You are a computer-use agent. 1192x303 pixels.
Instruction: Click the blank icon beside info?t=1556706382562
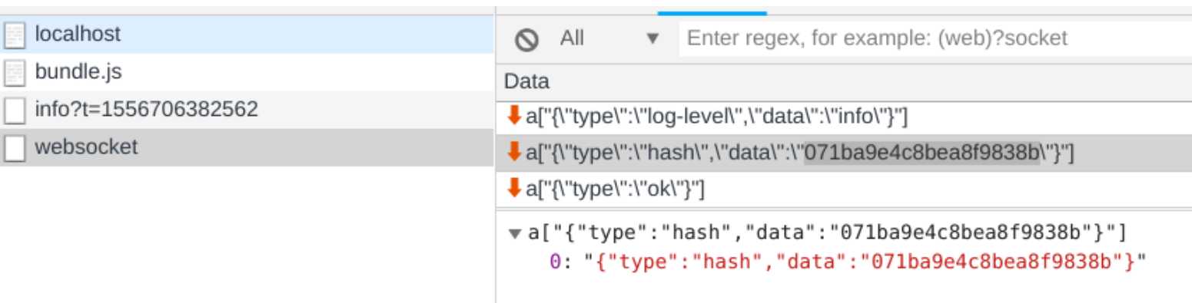point(15,110)
